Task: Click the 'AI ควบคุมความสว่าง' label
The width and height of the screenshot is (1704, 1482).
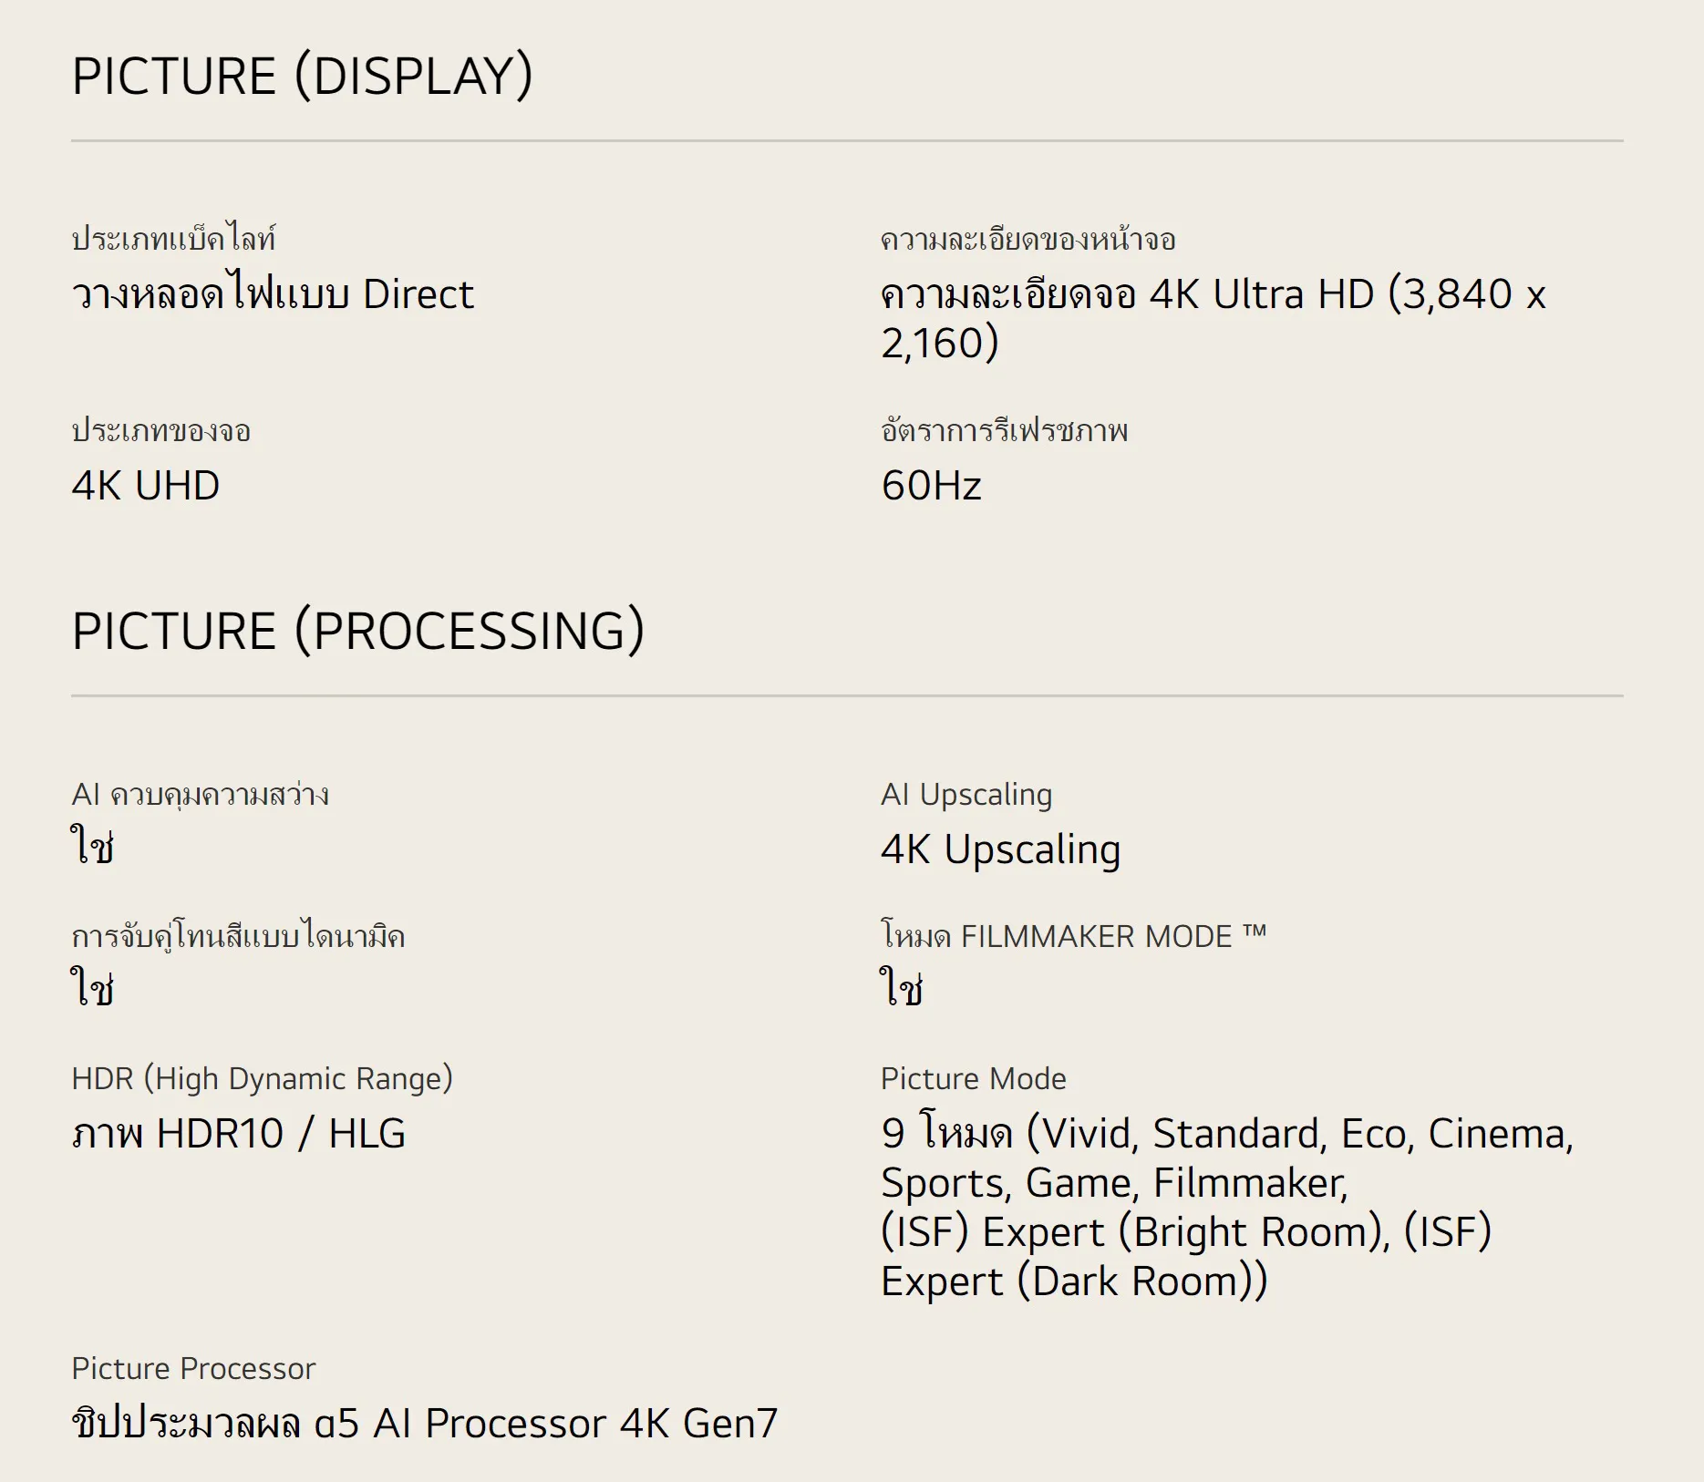Action: (200, 795)
